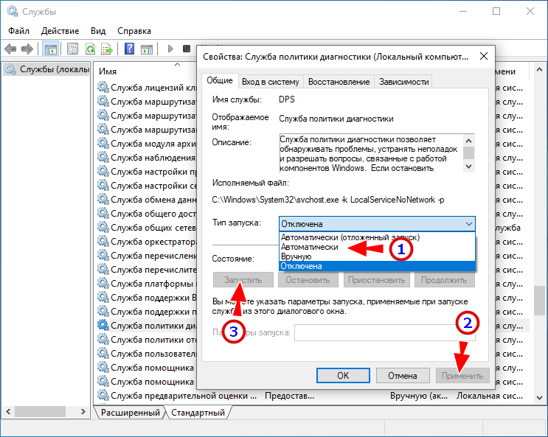Click gear icon of Служба политики отображения row

103,339
